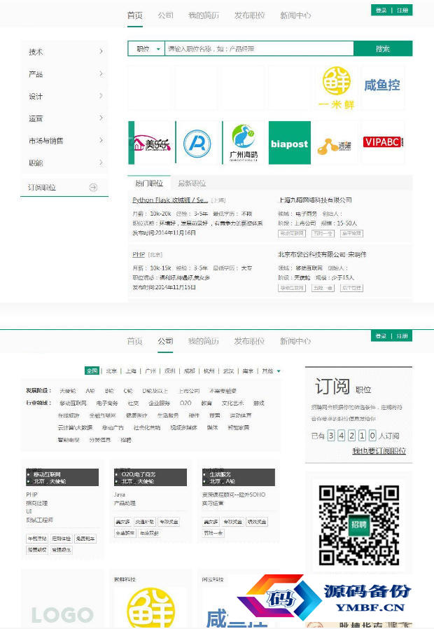Select the 南京 city filter
The image size is (434, 629).
248,371
